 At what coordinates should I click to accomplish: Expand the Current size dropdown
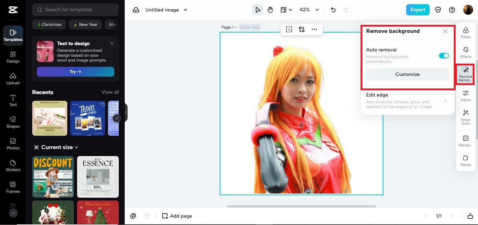56,147
